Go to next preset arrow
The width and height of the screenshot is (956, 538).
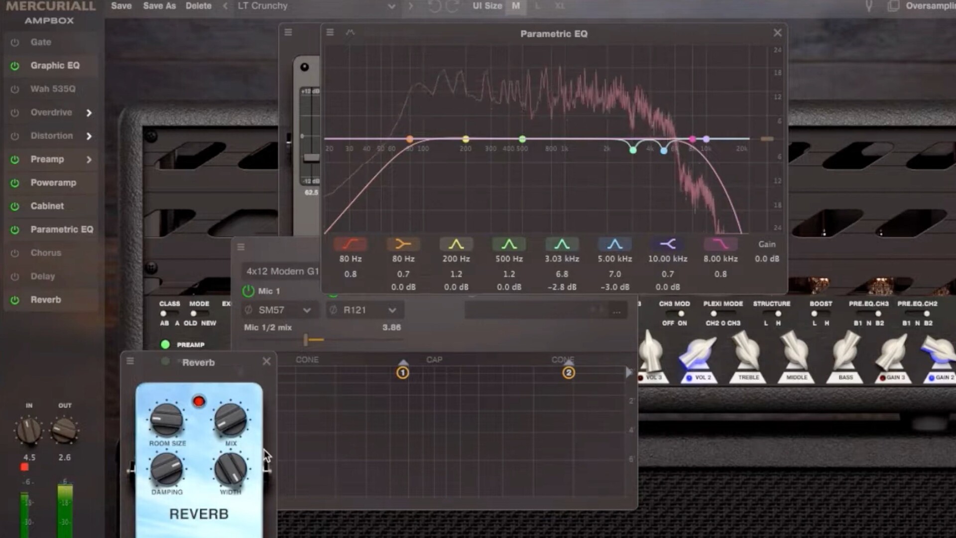point(411,6)
